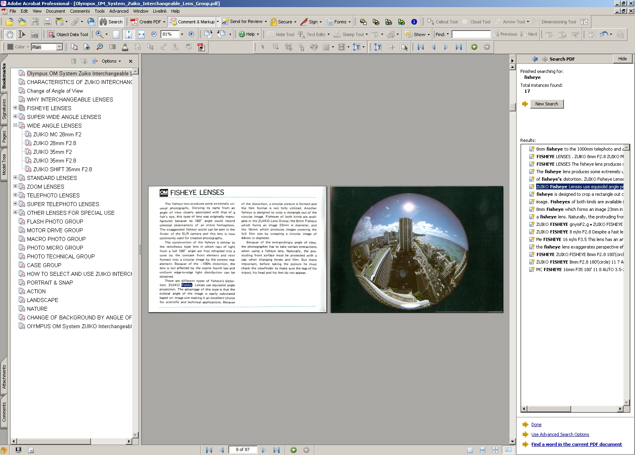Open the Secure toolbar button
The height and width of the screenshot is (455, 635).
(x=284, y=22)
